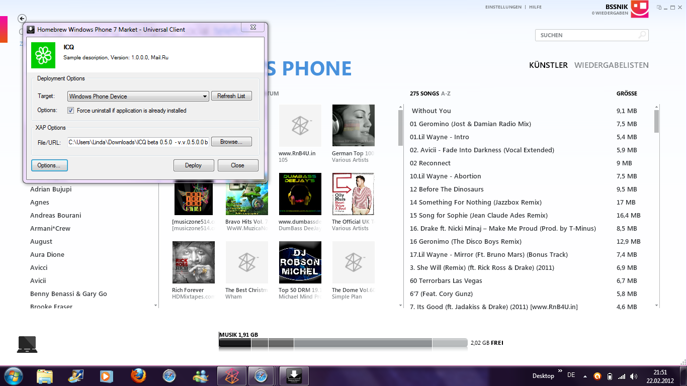This screenshot has height=386, width=687.
Task: Click the GRÖSSE column header
Action: click(x=627, y=93)
